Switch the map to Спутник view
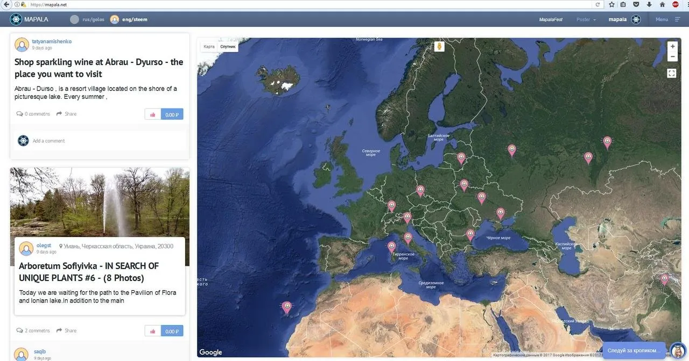The image size is (689, 361). point(228,47)
